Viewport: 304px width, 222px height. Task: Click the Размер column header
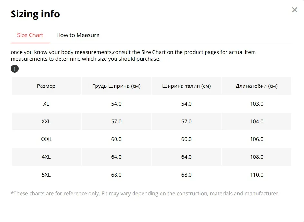tap(46, 86)
